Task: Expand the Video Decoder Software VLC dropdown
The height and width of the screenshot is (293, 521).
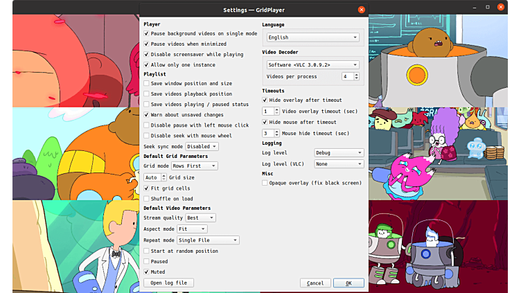Action: (x=312, y=64)
